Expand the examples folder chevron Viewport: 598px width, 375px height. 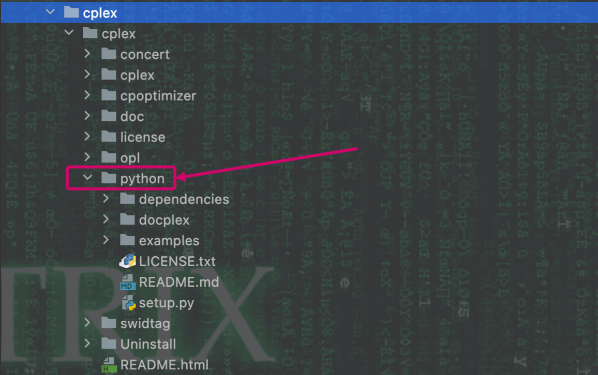coord(106,240)
